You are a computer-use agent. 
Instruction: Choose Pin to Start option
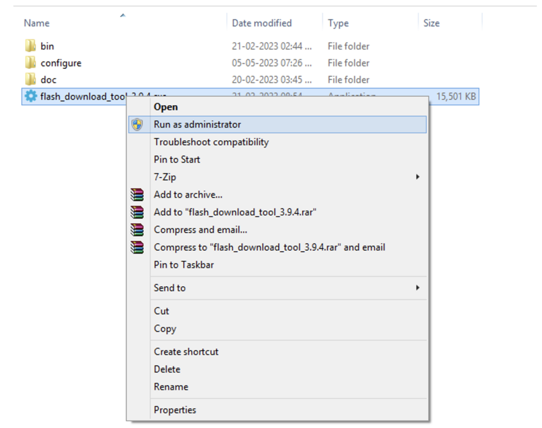[x=177, y=159]
